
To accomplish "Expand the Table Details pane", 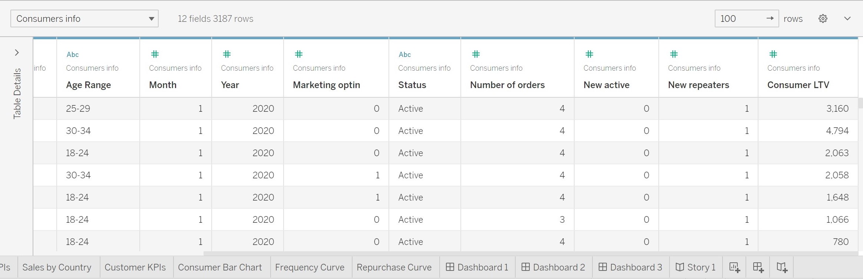I will click(17, 53).
